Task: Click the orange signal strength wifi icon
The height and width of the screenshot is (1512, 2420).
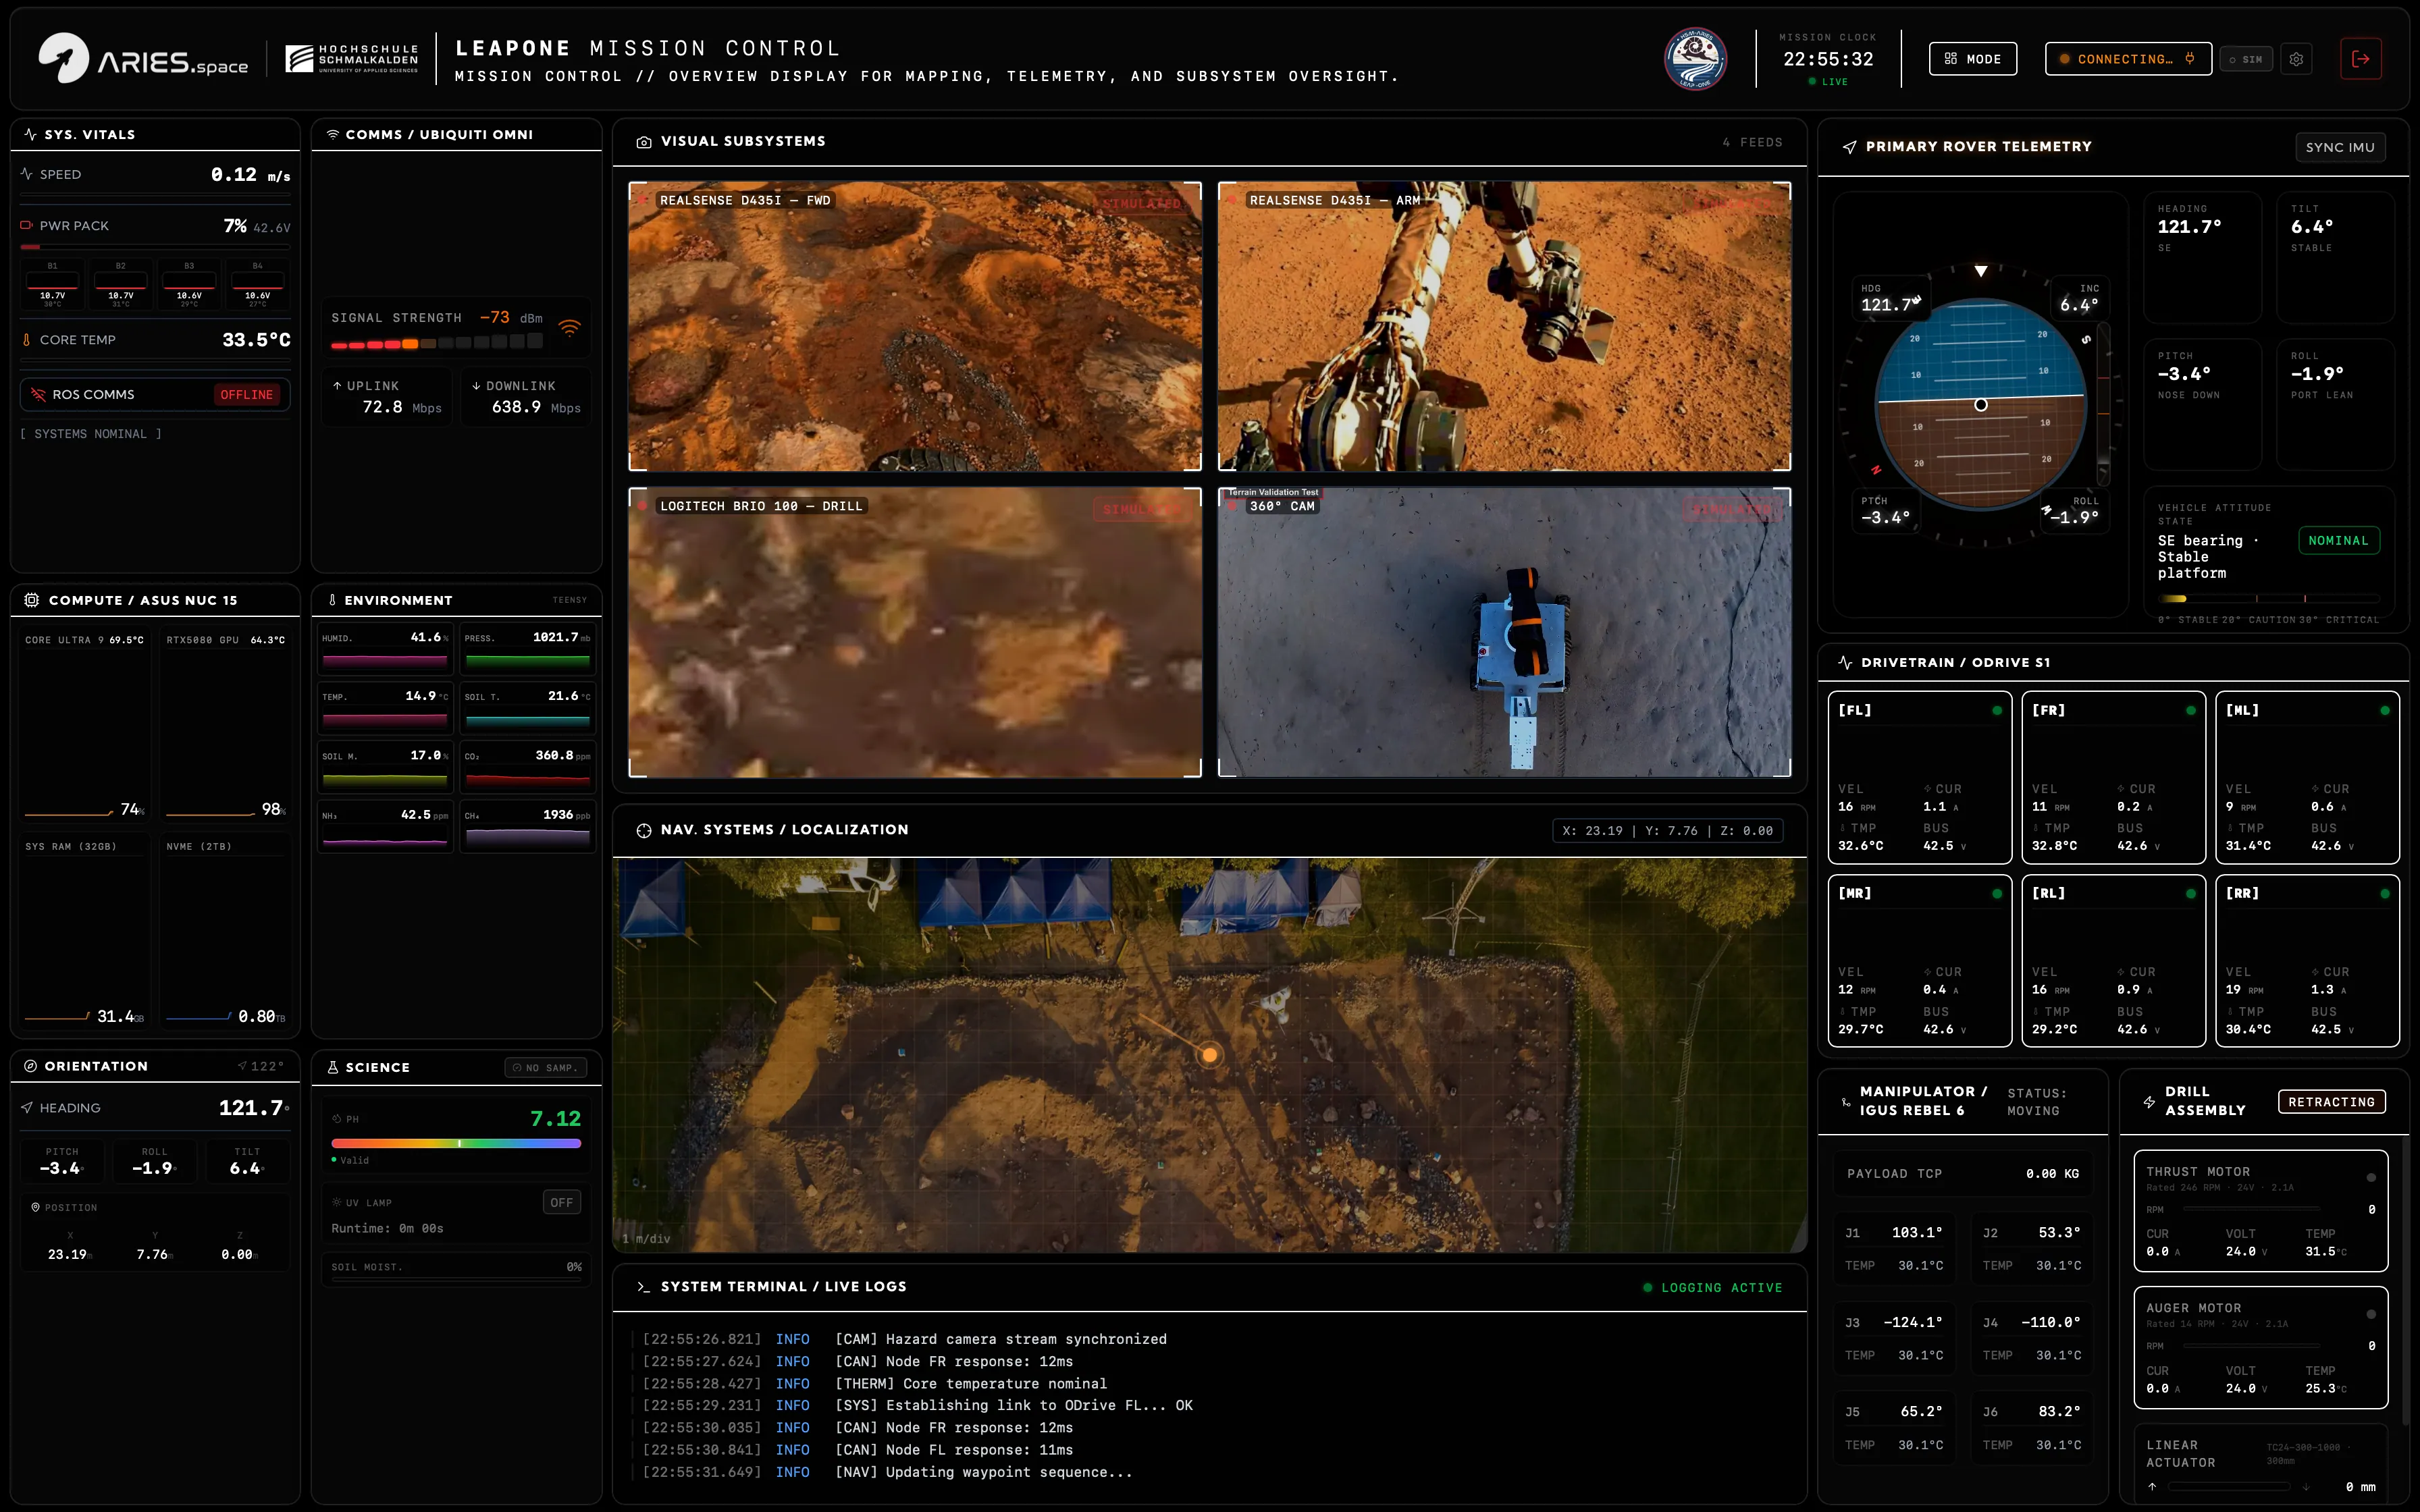Action: pyautogui.click(x=569, y=327)
